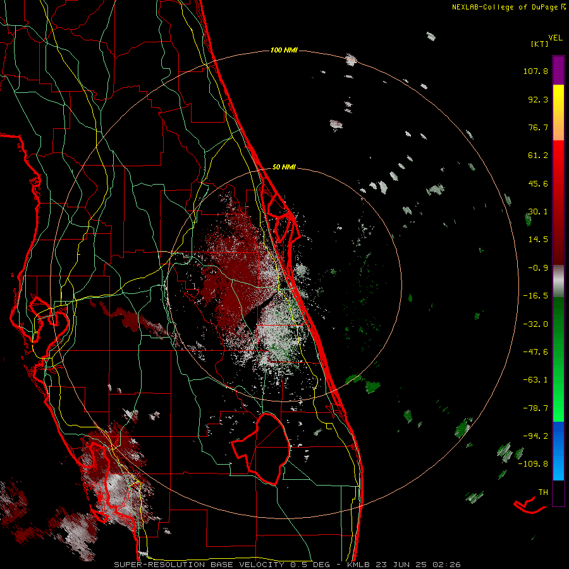Viewport: 569px width, 569px height.
Task: Select the KMLB 23 JUN 25 02:26 timestamp
Action: click(x=404, y=565)
